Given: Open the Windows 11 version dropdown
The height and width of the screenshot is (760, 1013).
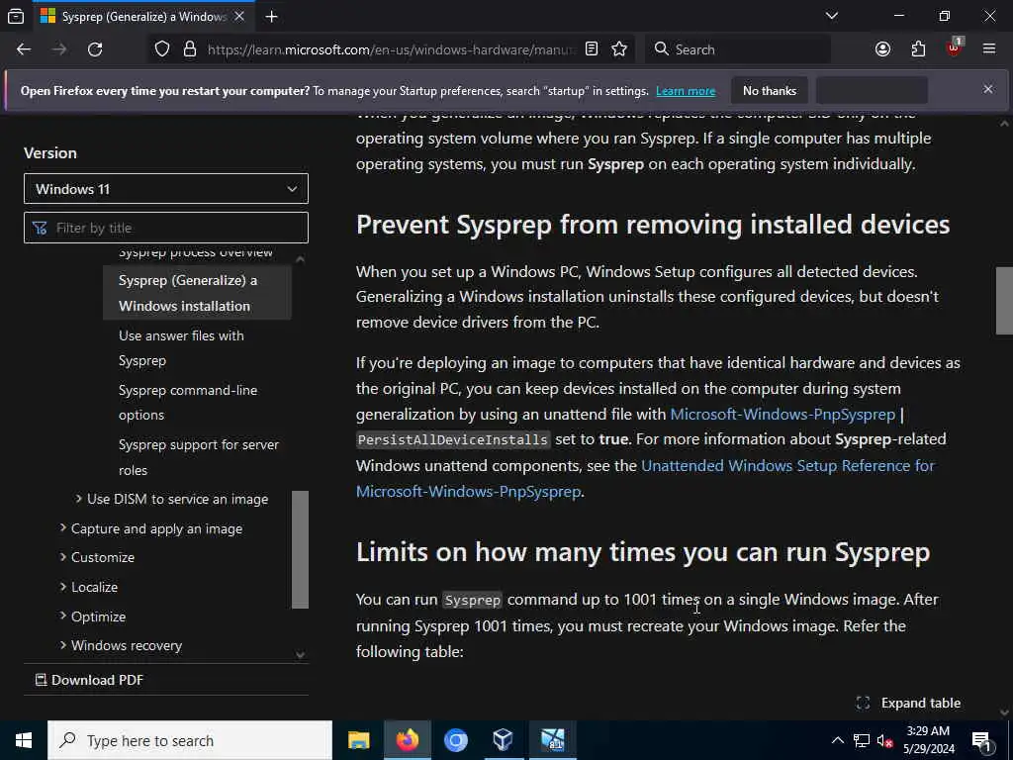Looking at the screenshot, I should pyautogui.click(x=166, y=189).
